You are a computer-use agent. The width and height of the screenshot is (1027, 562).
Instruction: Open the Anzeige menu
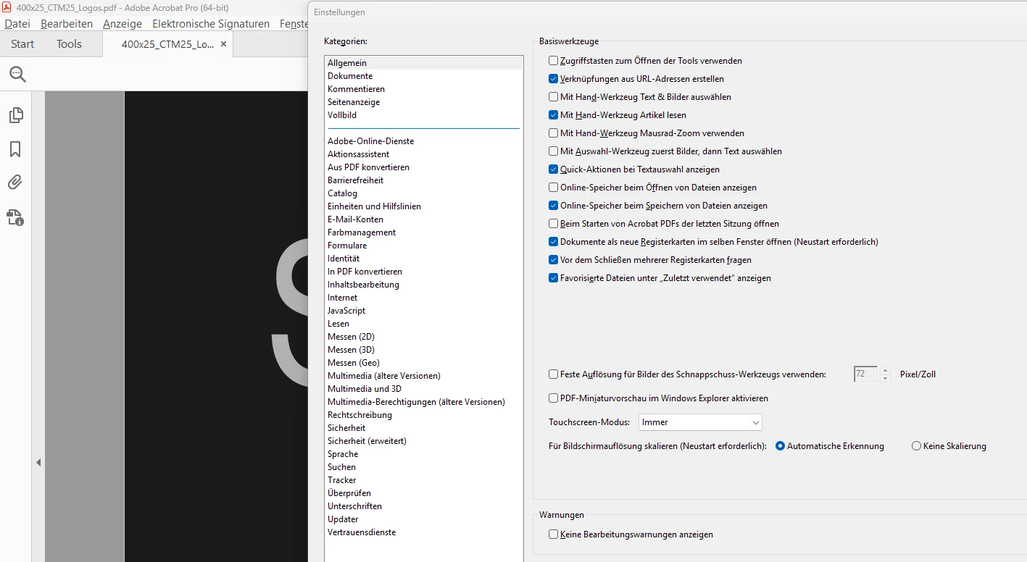tap(122, 24)
